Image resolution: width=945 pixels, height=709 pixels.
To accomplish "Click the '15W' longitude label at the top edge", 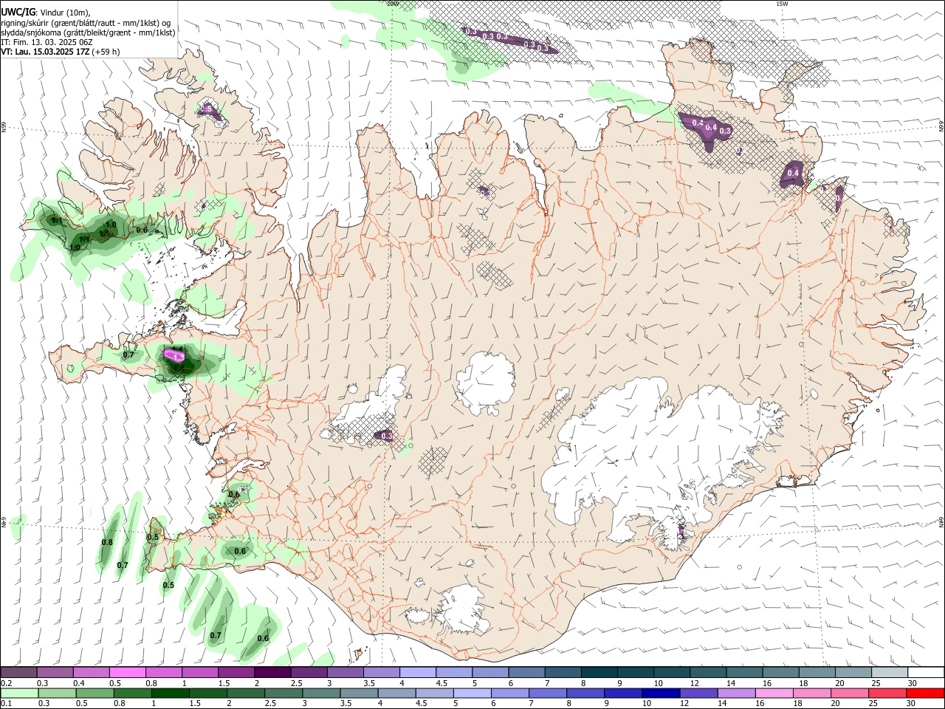I will pos(783,4).
